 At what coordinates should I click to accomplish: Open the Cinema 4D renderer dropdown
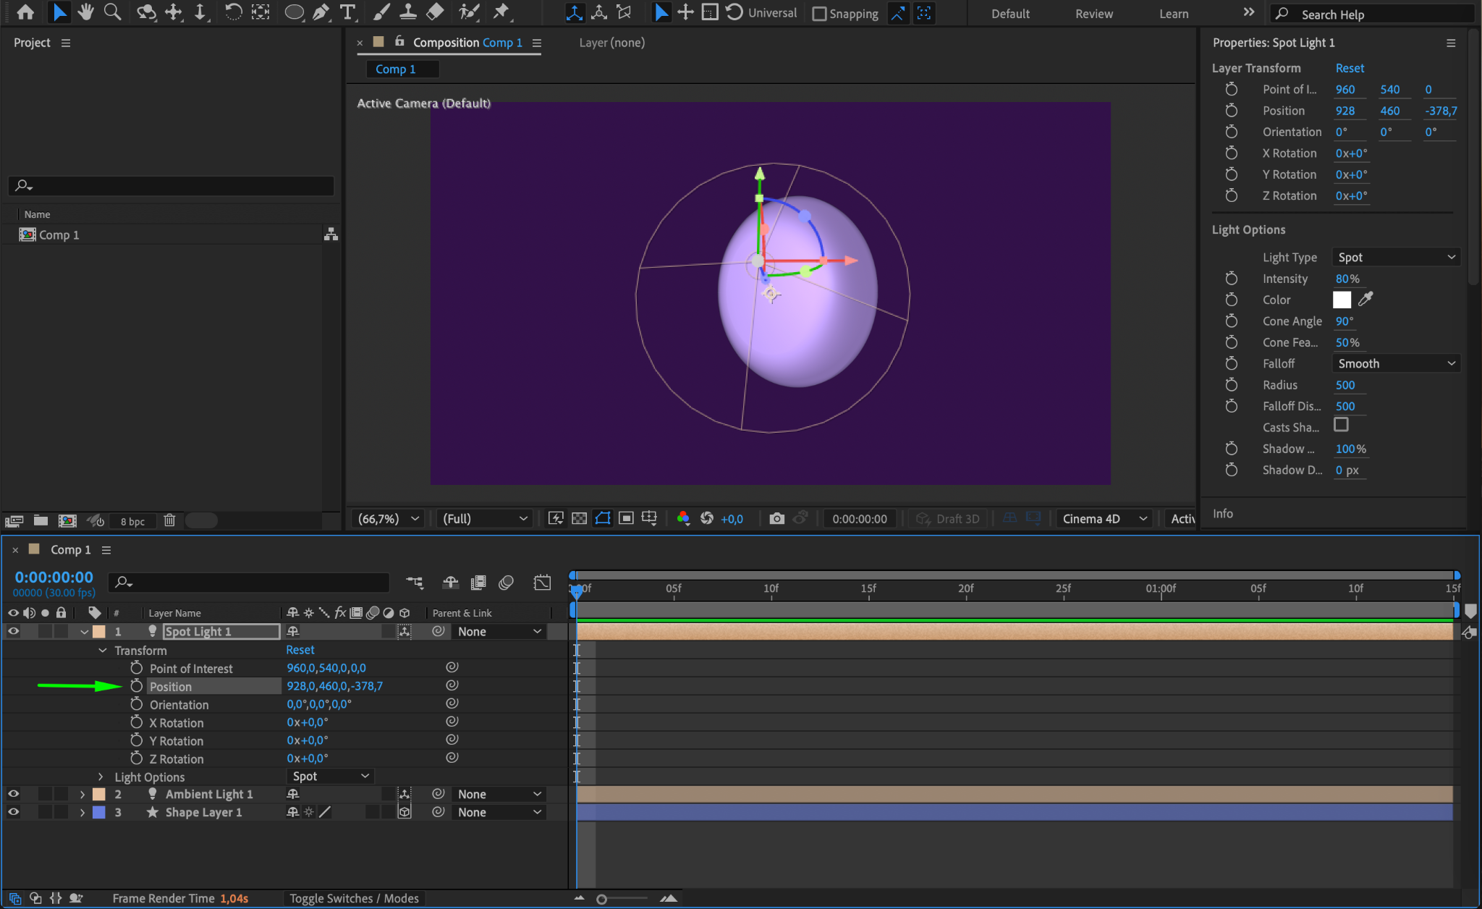1104,518
